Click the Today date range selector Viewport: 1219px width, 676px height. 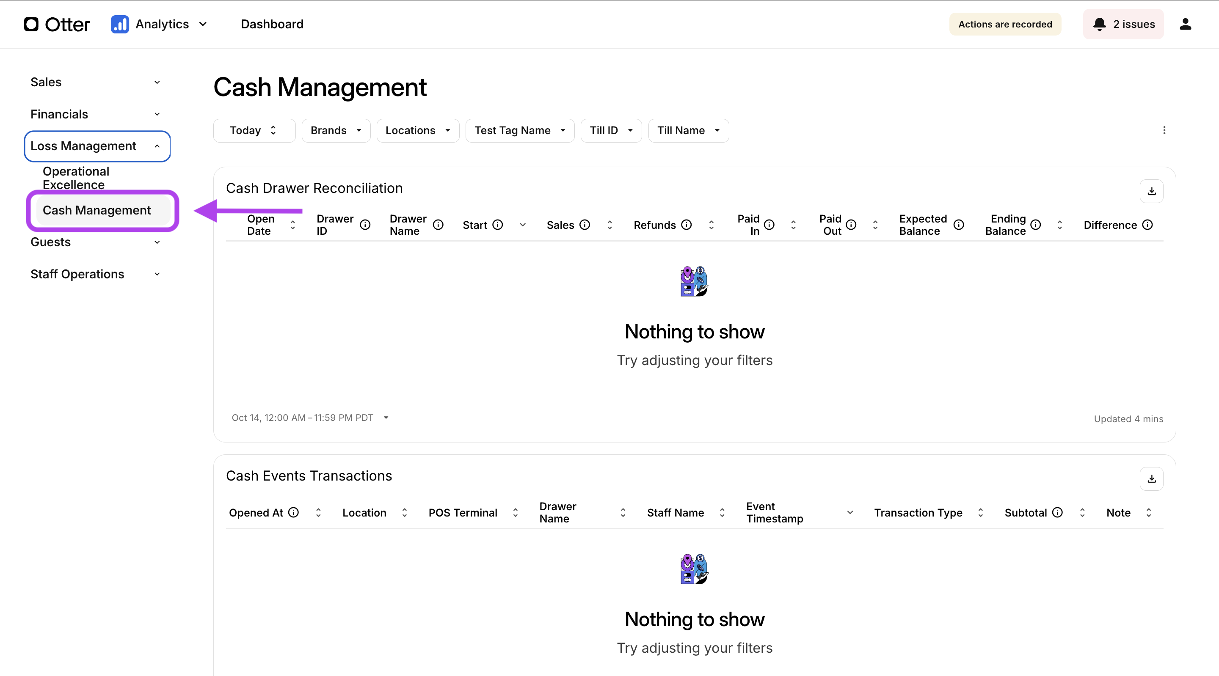tap(254, 130)
